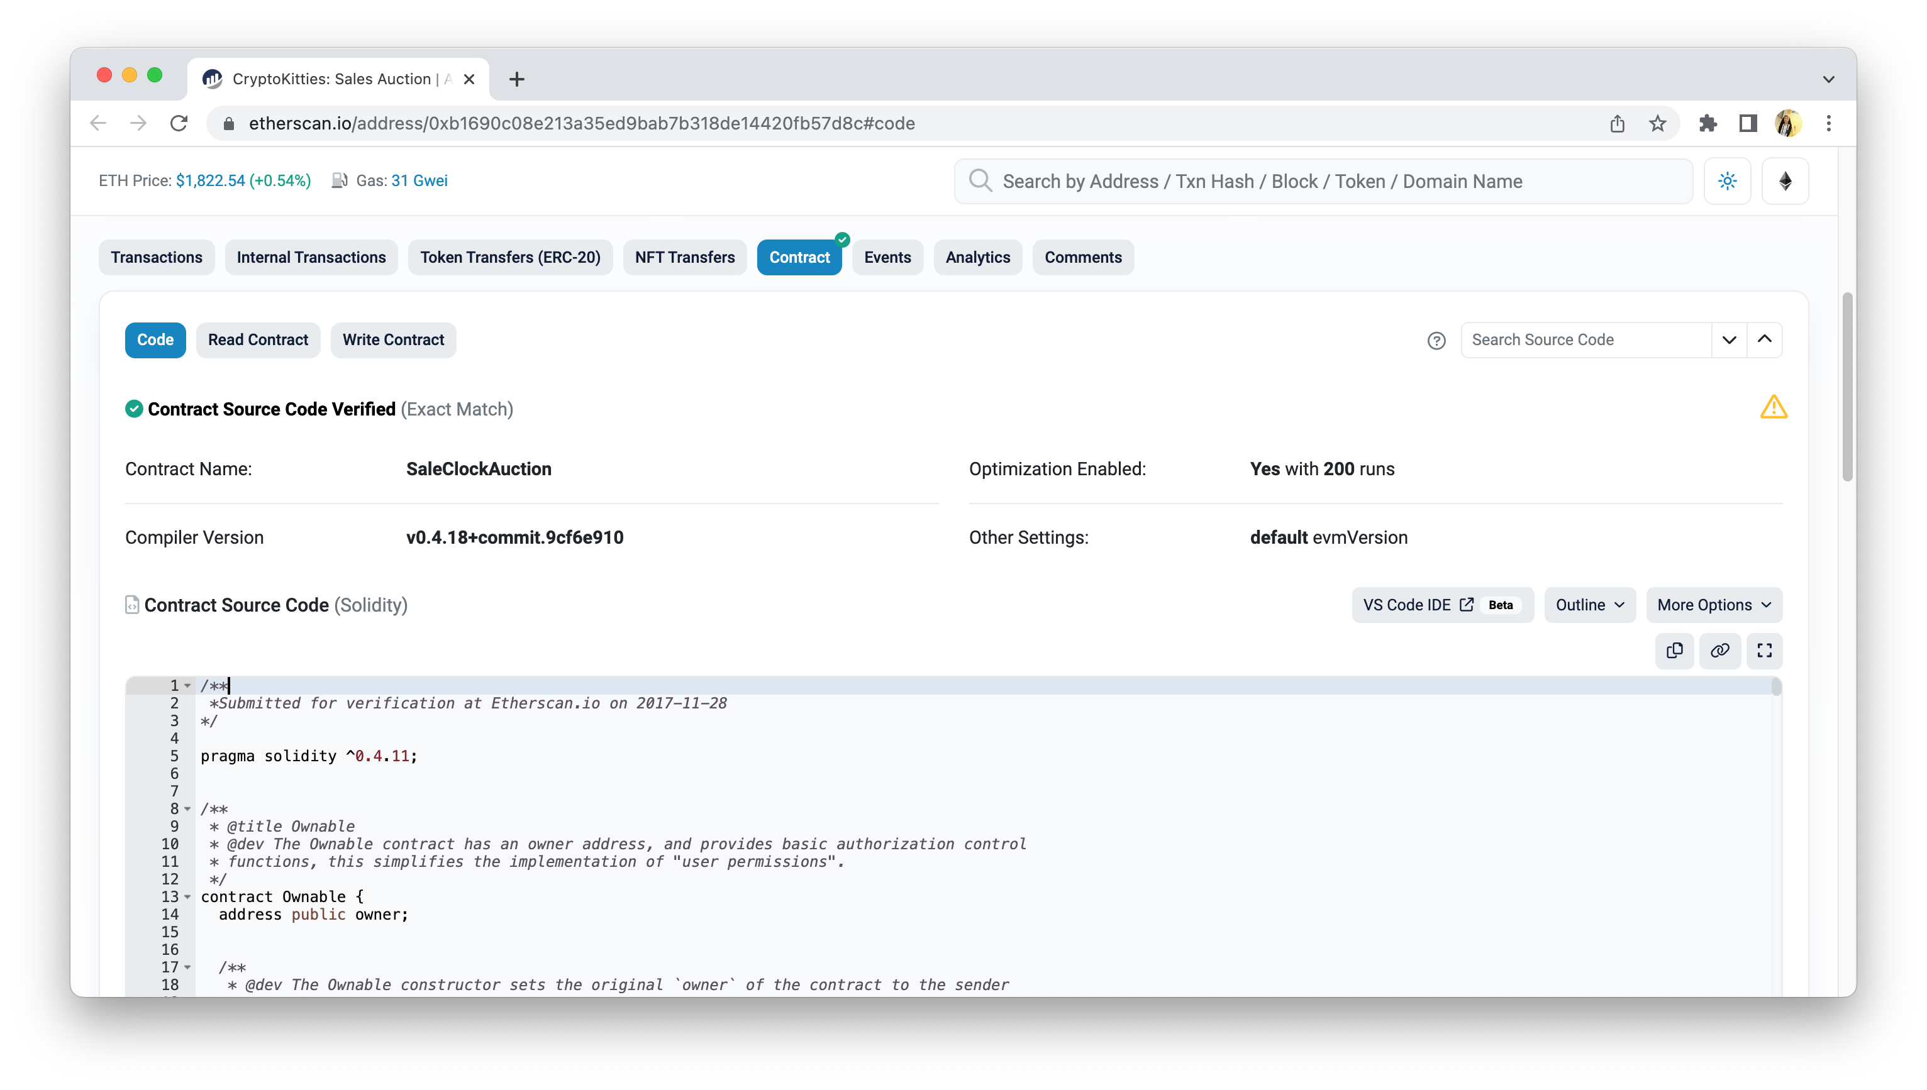1927x1090 pixels.
Task: Click the page vertical scrollbar
Action: [x=1847, y=387]
